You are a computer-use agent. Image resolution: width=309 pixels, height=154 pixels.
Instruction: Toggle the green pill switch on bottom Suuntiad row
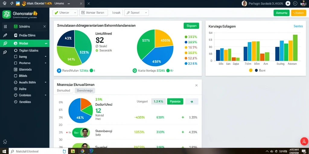81,146
